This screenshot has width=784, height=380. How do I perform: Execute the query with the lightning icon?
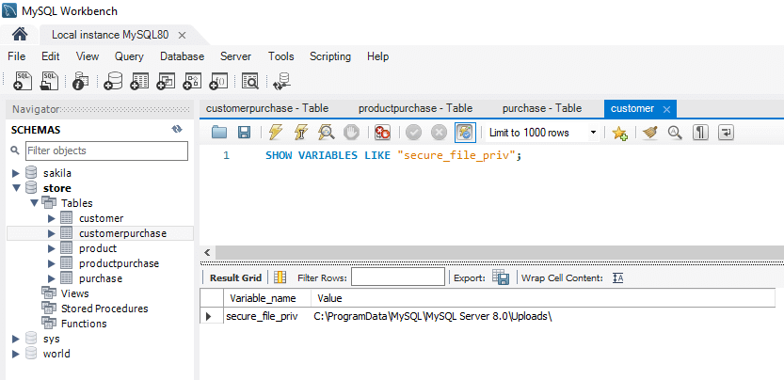tap(276, 133)
